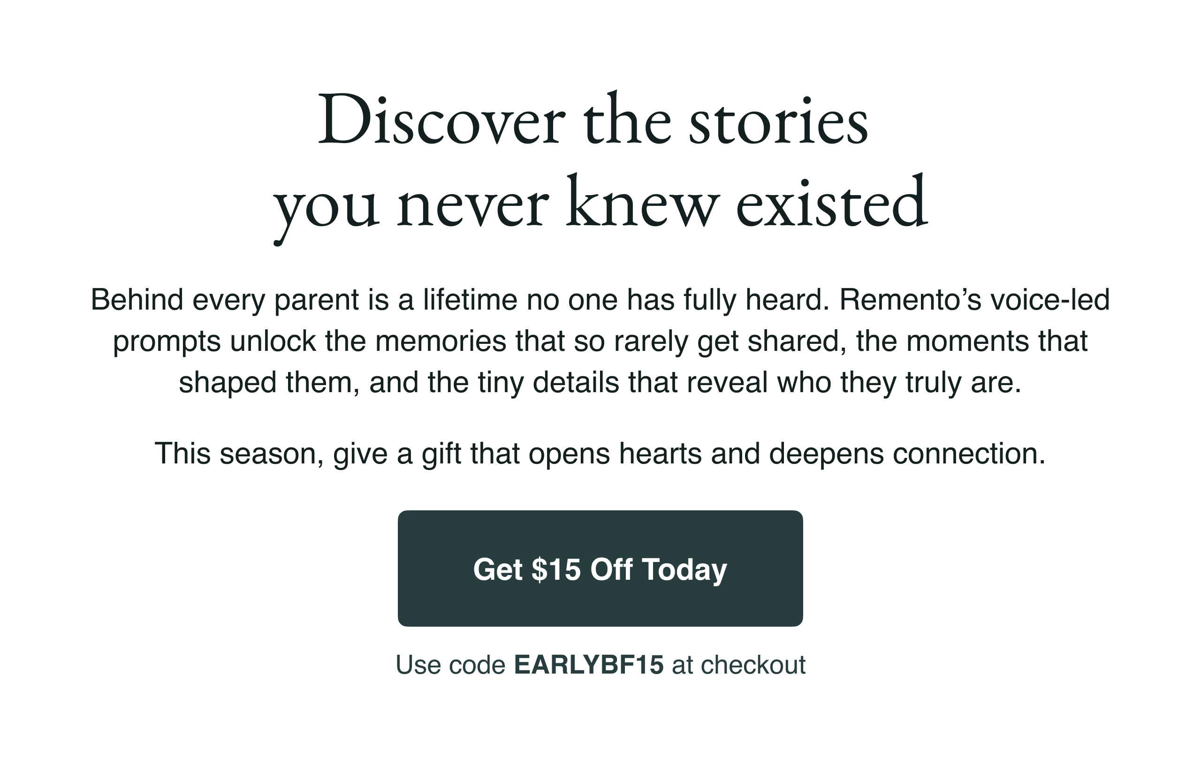Image resolution: width=1201 pixels, height=758 pixels.
Task: Click the phrase "prompts unlock the memories"
Action: point(309,341)
